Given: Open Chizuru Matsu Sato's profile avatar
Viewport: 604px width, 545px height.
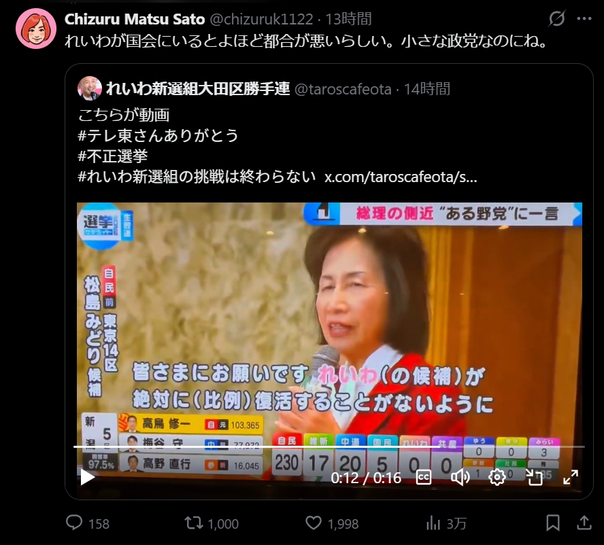Looking at the screenshot, I should point(36,29).
